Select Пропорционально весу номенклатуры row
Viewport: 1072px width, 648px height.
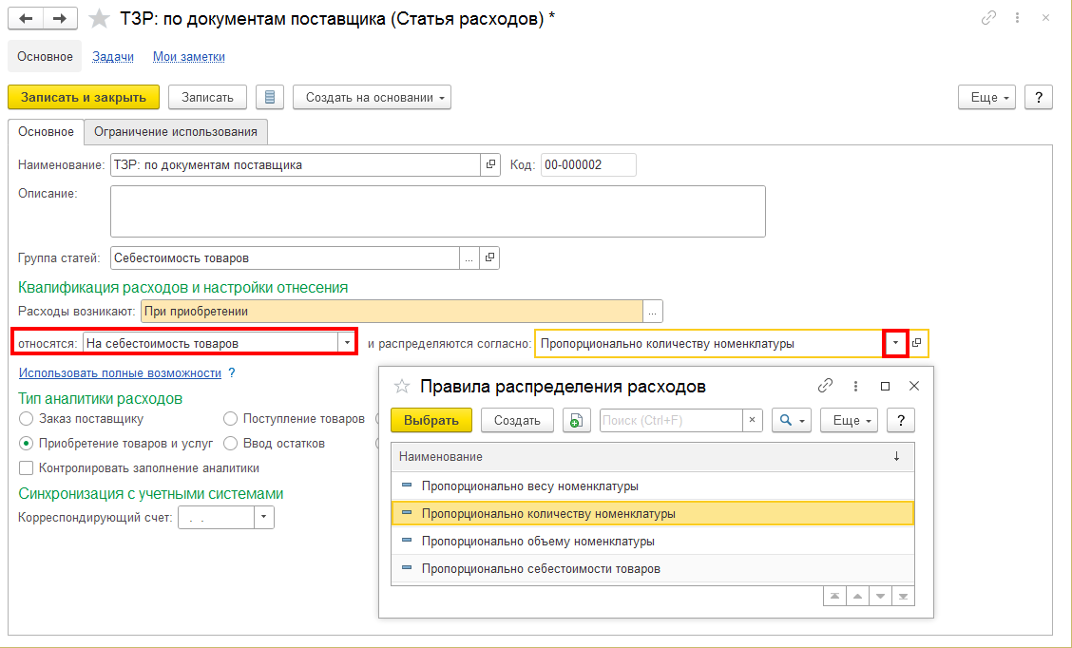pos(529,486)
